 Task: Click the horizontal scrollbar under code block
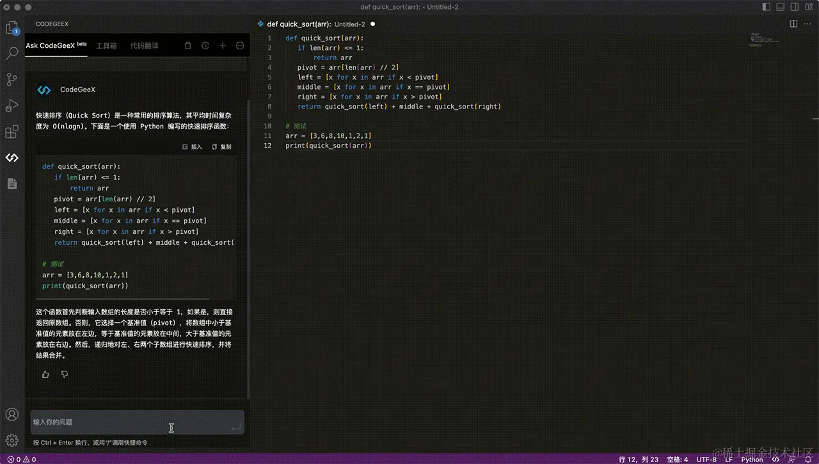pyautogui.click(x=123, y=298)
